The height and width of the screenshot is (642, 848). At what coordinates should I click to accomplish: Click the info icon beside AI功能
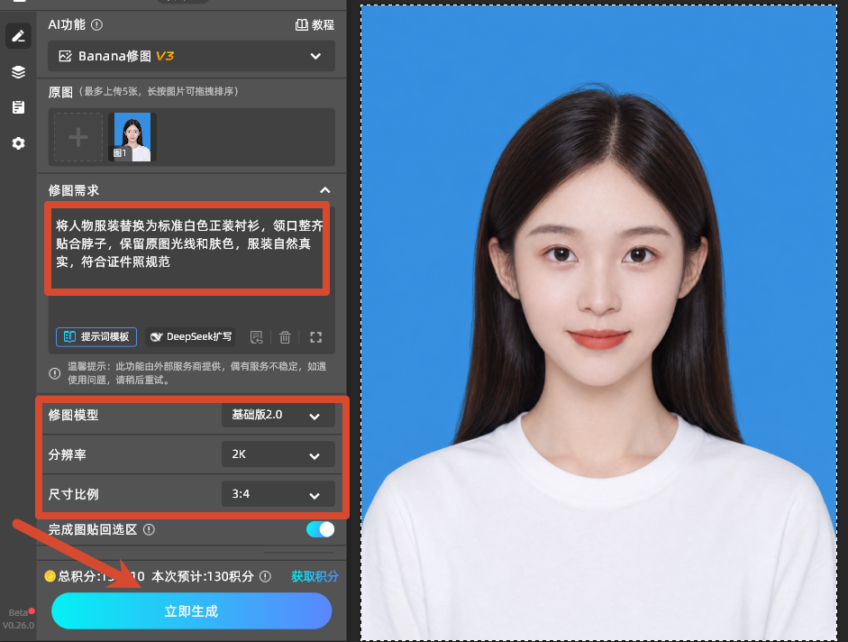[x=96, y=25]
